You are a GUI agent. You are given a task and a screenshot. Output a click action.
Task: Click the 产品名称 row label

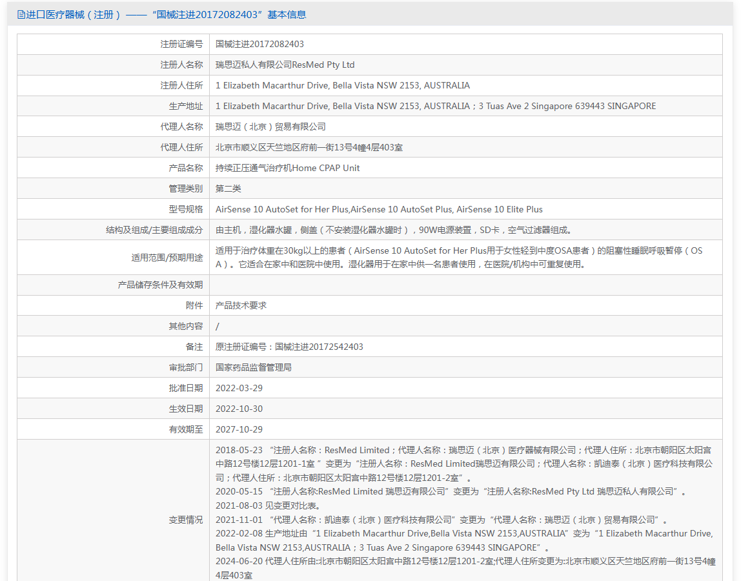pyautogui.click(x=186, y=168)
